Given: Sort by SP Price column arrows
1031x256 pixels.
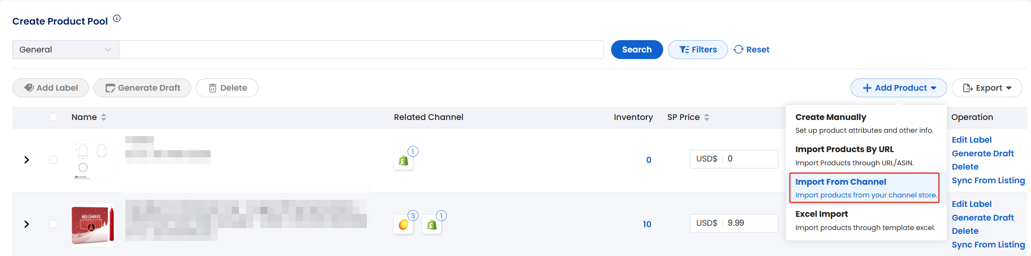Looking at the screenshot, I should tap(707, 117).
